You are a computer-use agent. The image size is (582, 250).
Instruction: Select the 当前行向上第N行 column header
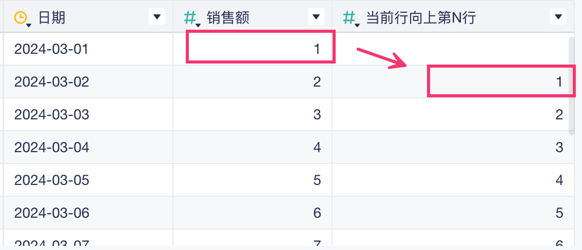coord(421,18)
